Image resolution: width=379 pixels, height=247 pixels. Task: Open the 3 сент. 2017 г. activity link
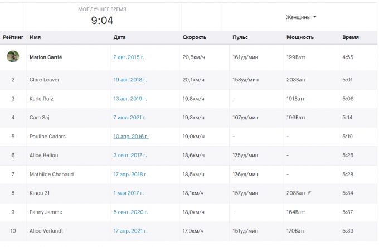click(130, 156)
